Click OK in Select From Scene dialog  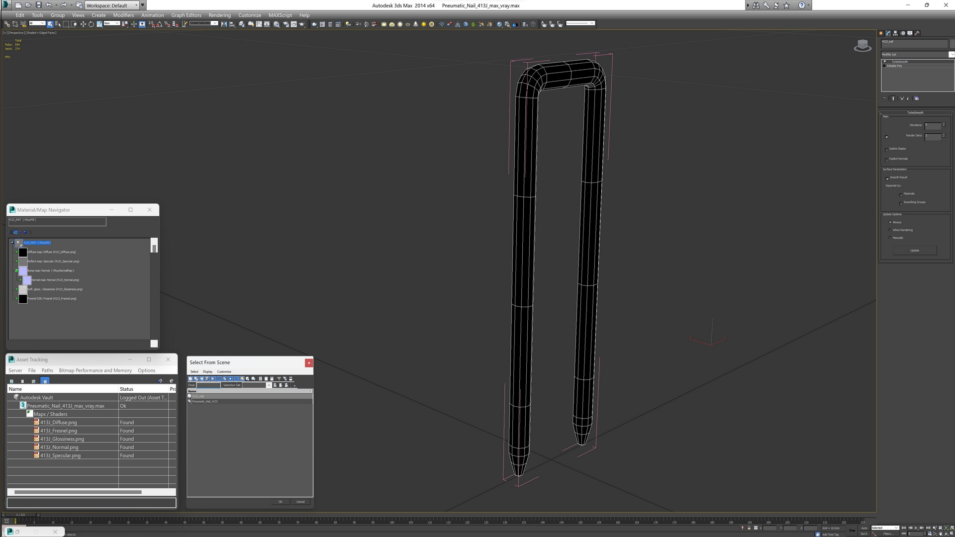(280, 502)
